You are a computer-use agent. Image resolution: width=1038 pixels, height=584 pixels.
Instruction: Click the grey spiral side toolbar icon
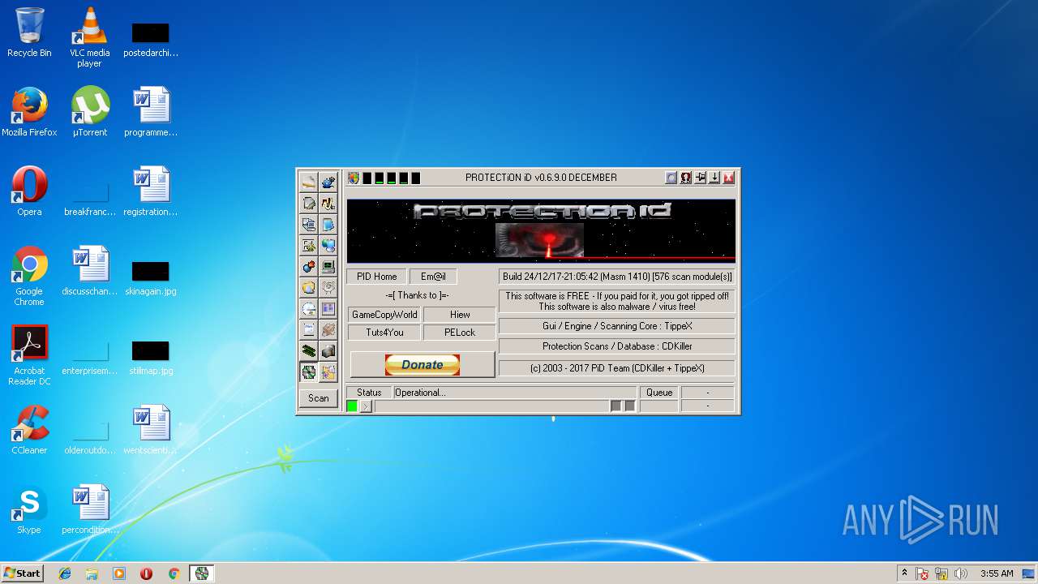point(328,287)
